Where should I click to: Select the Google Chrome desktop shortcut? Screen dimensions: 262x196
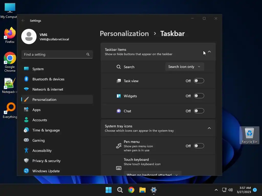tap(10, 62)
